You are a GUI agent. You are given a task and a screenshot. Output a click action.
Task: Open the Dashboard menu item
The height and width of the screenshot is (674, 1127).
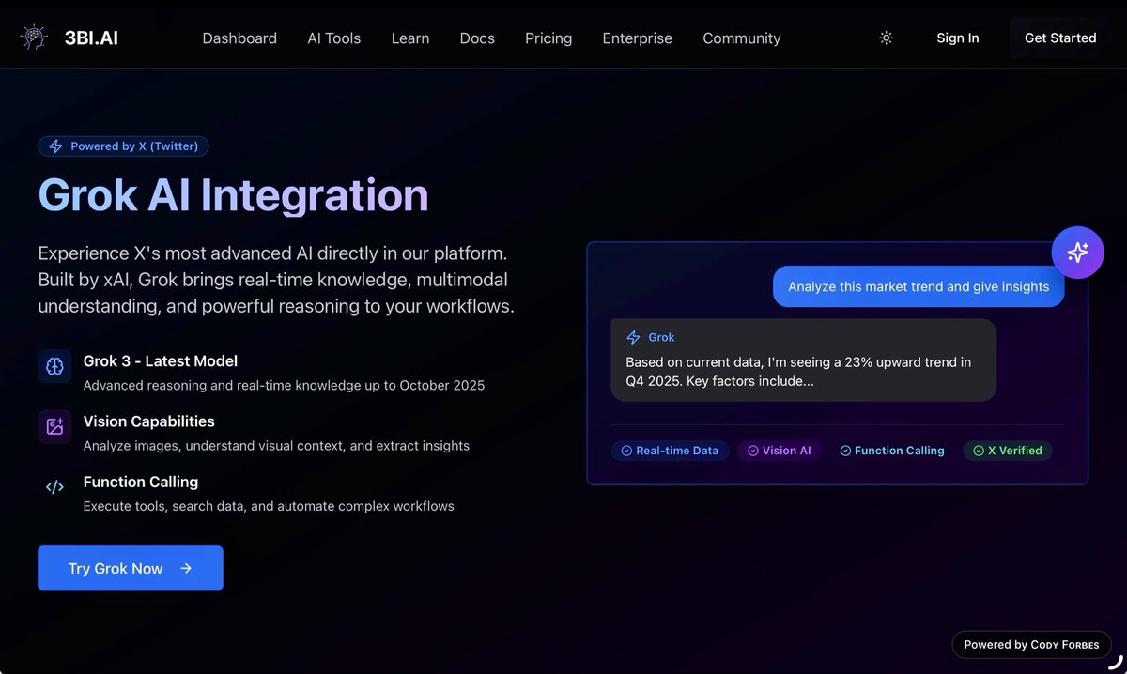(239, 38)
